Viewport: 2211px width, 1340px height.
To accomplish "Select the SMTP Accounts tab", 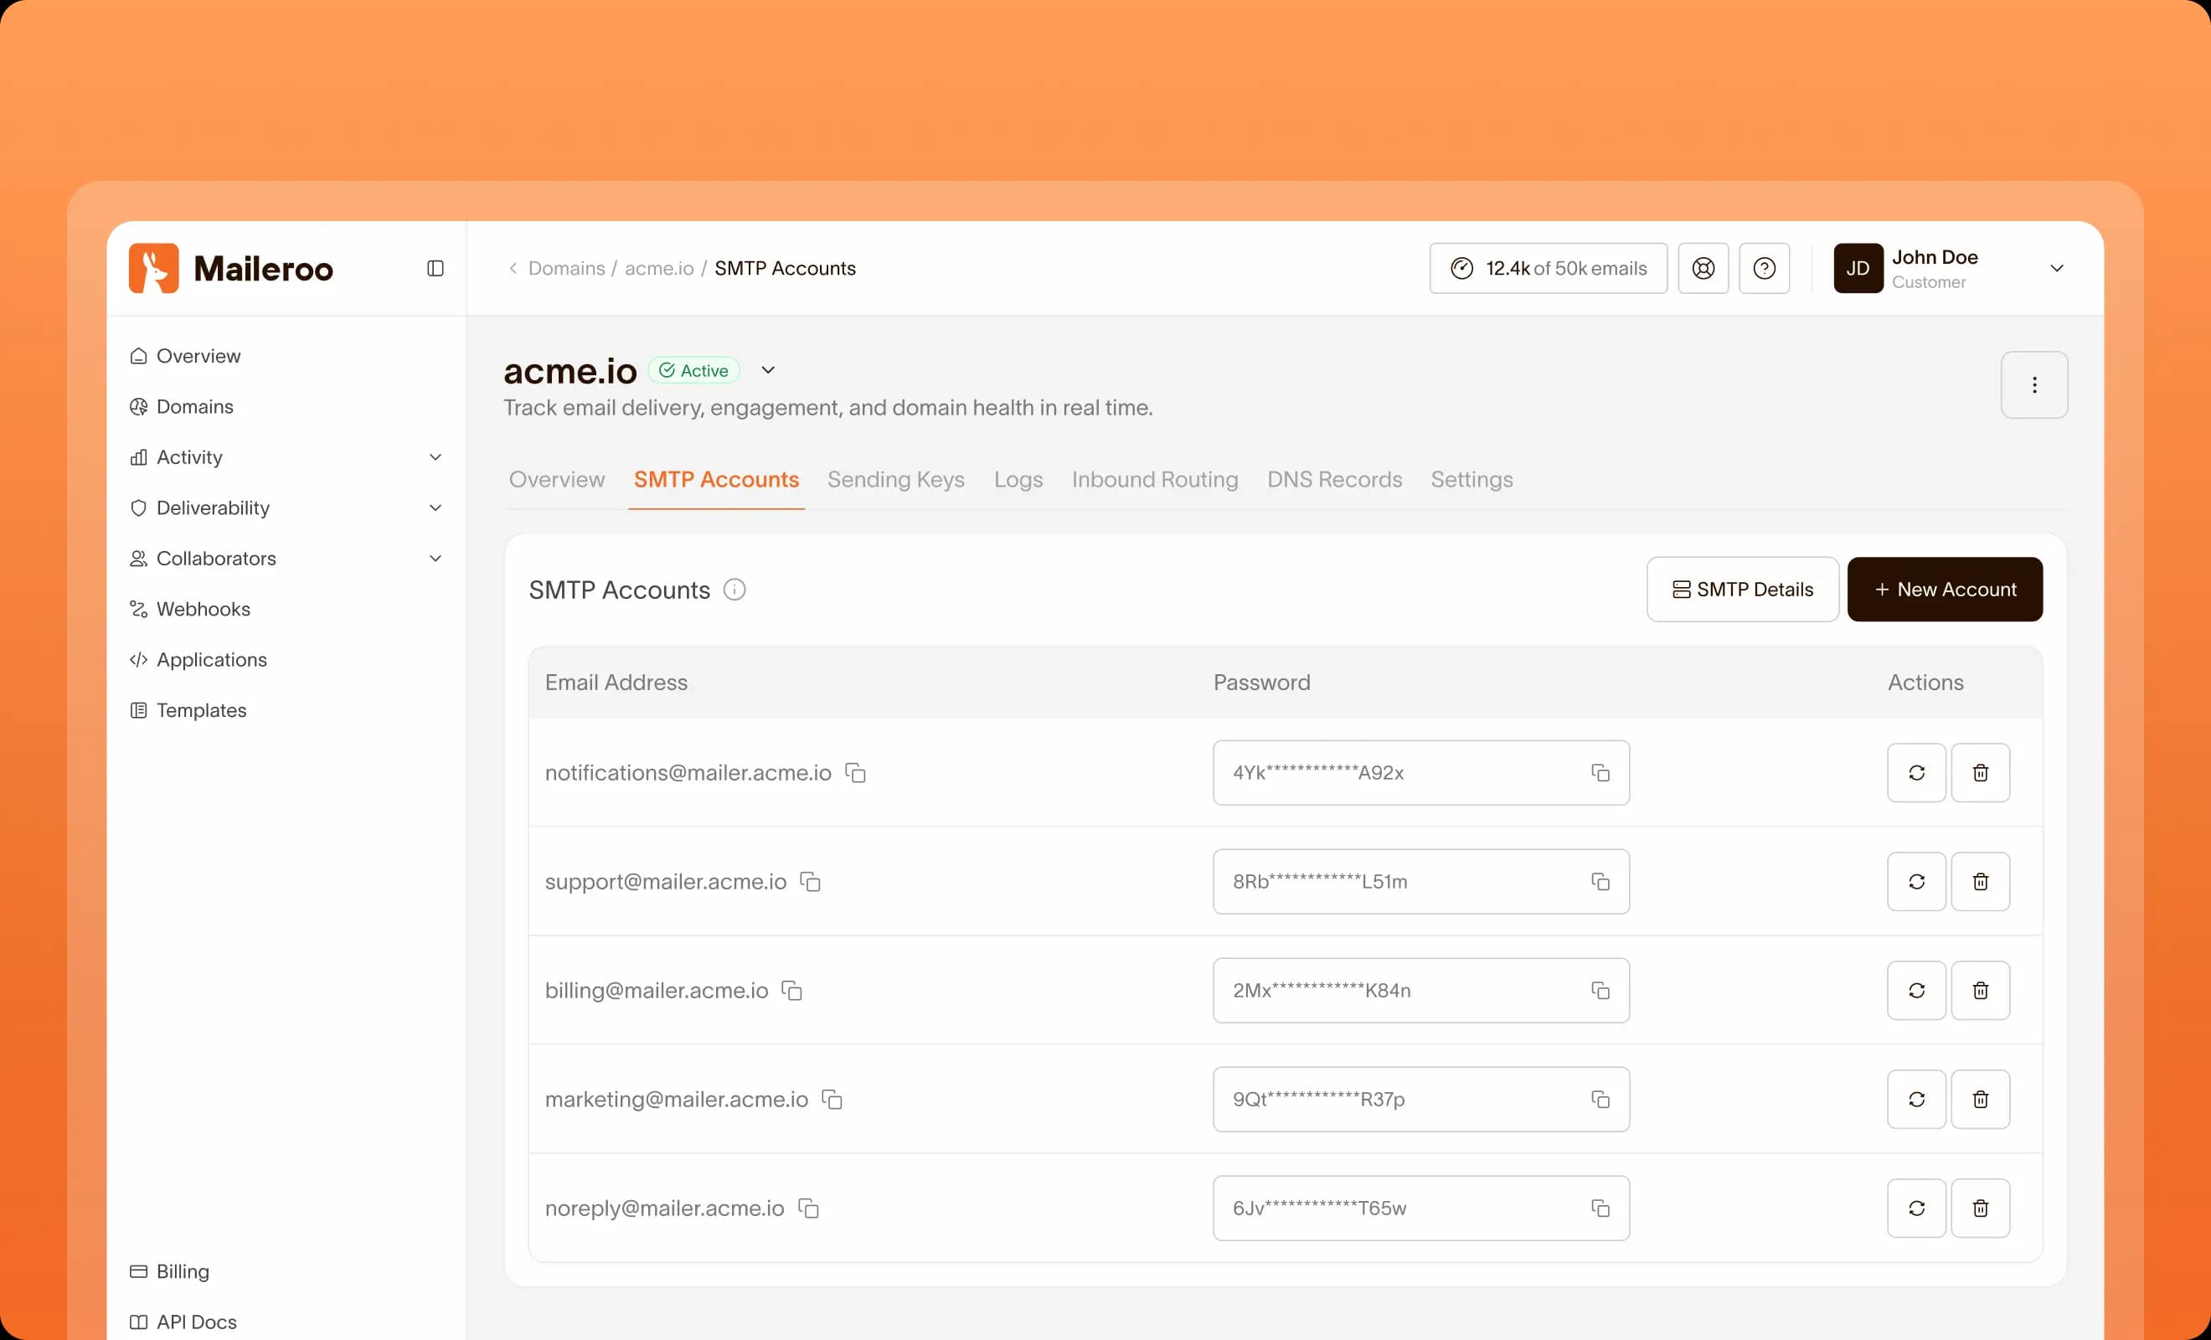I will 716,479.
